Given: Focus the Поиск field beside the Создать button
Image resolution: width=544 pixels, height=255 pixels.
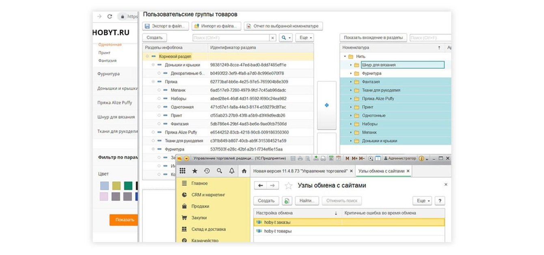Looking at the screenshot, I should tap(231, 38).
